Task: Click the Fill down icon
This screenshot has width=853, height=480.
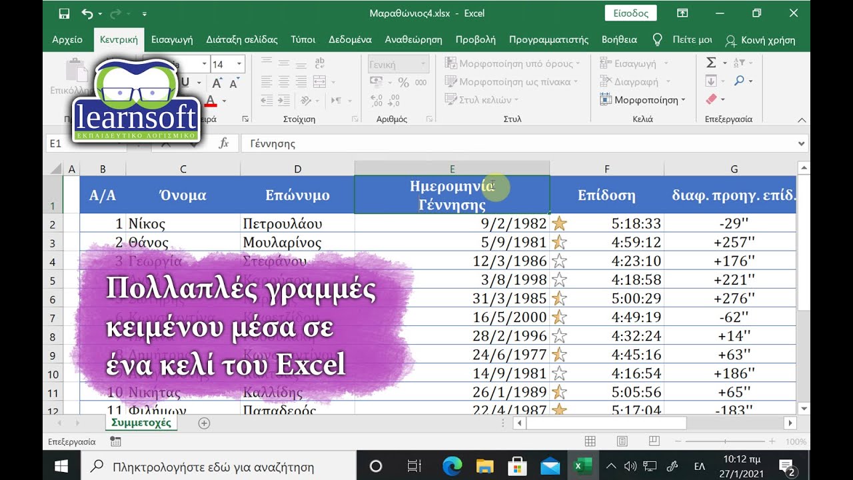Action: tap(711, 81)
